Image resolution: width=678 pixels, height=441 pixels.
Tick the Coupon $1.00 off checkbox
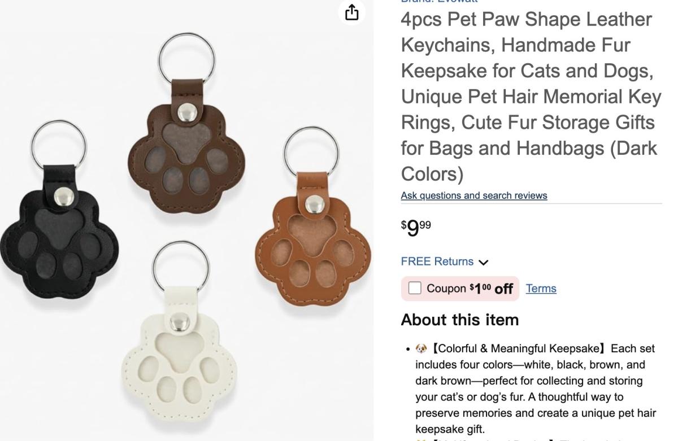[x=415, y=289]
